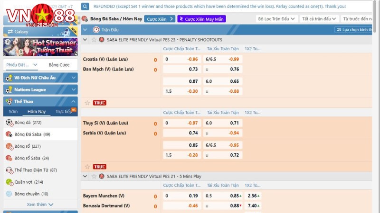
Task: Open the Galaxy banner button
Action: pos(40,32)
